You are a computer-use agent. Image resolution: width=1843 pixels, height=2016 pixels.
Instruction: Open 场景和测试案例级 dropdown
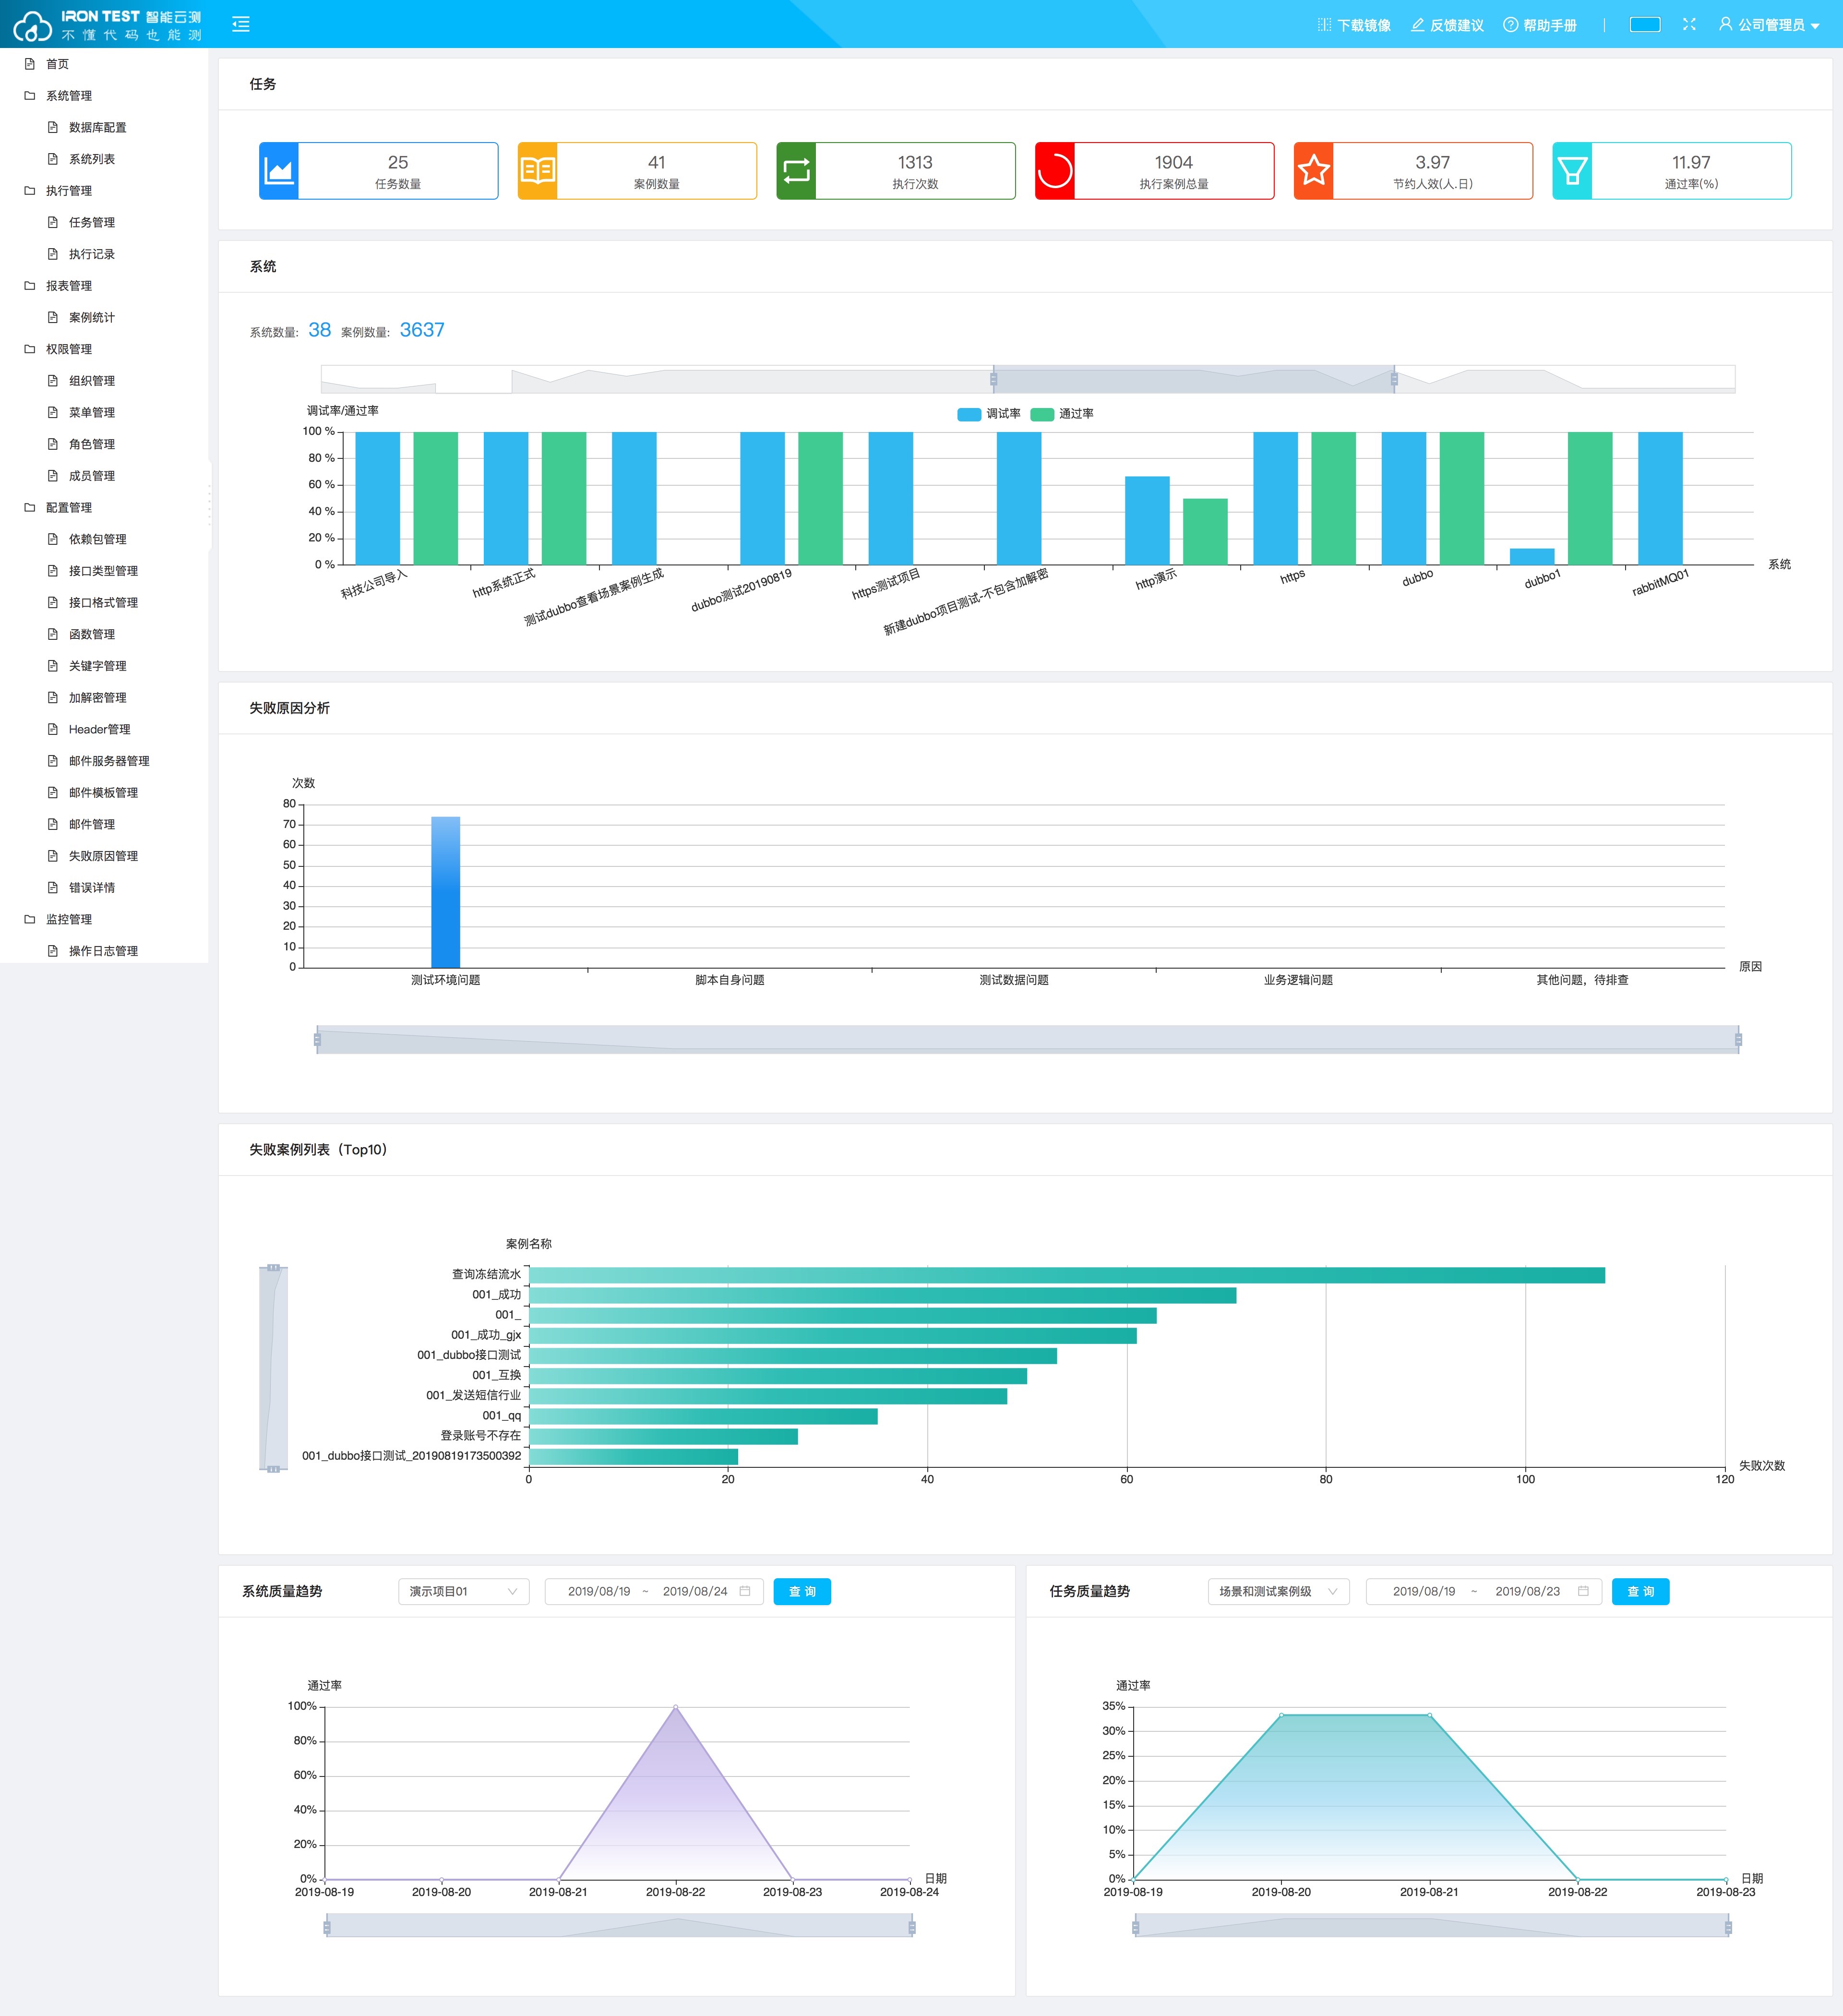[1278, 1591]
